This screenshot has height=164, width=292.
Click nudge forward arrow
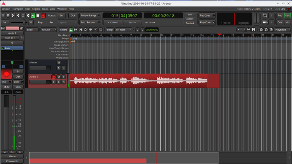pos(142,30)
